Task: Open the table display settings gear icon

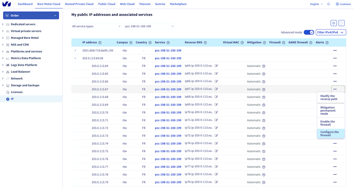Action: pos(333,23)
